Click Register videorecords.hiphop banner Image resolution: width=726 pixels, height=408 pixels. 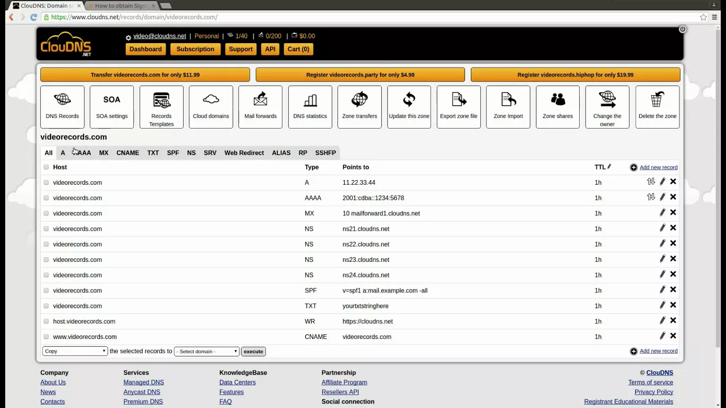point(576,75)
